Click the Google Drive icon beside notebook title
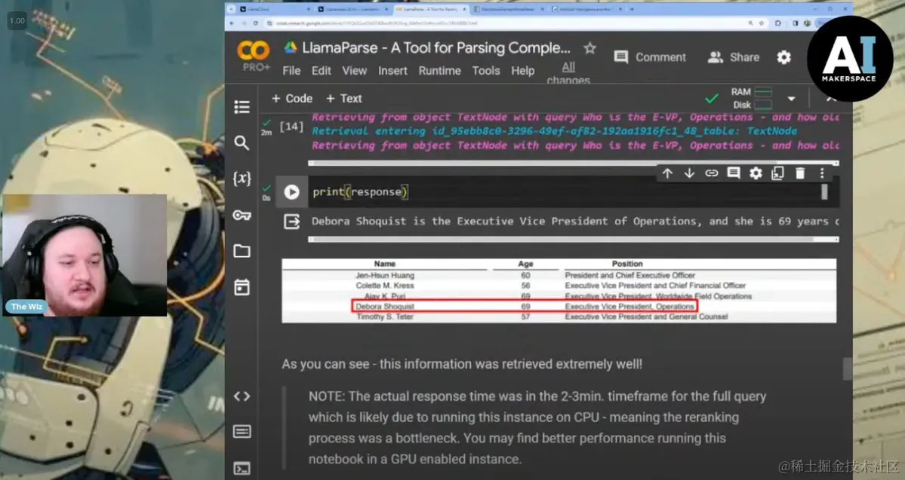905x480 pixels. pos(291,47)
